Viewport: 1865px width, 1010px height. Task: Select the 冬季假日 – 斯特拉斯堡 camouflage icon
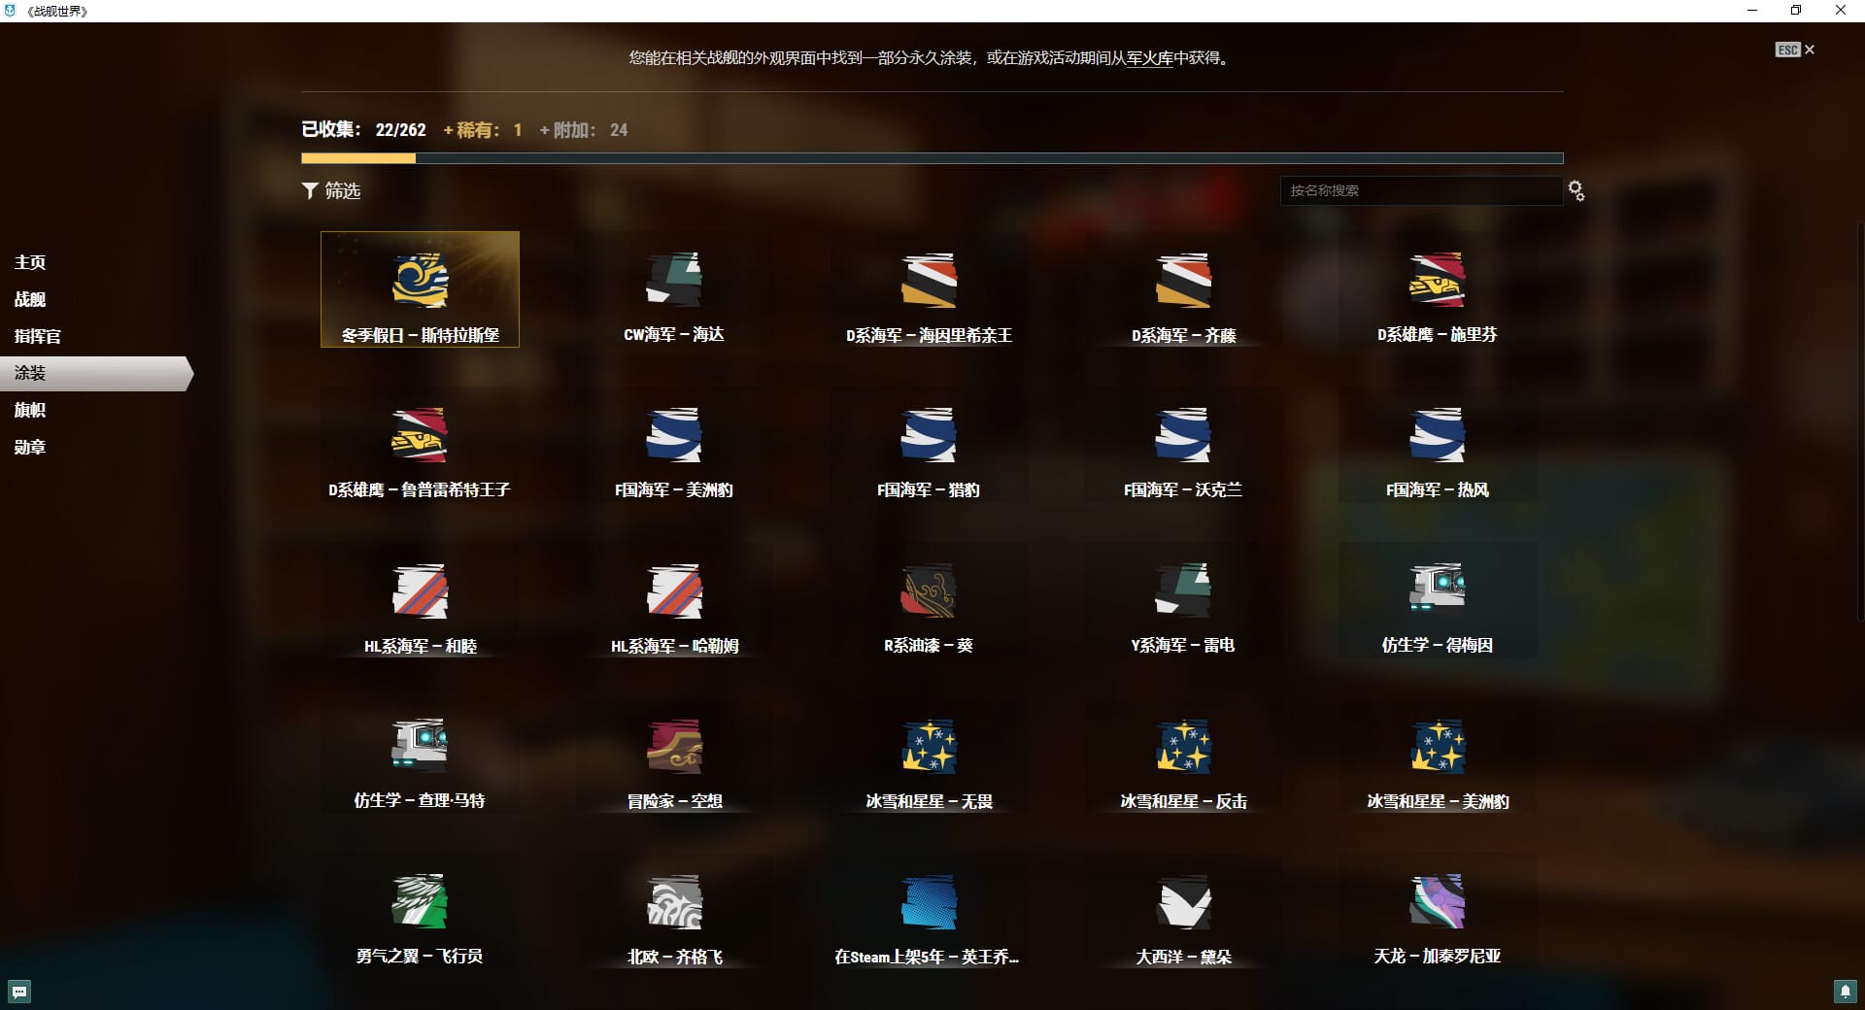(420, 282)
